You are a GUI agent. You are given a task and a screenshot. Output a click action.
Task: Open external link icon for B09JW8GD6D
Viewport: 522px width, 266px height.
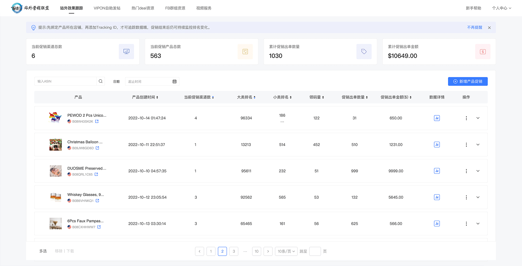(97, 148)
